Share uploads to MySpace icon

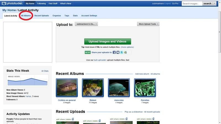(118, 52)
